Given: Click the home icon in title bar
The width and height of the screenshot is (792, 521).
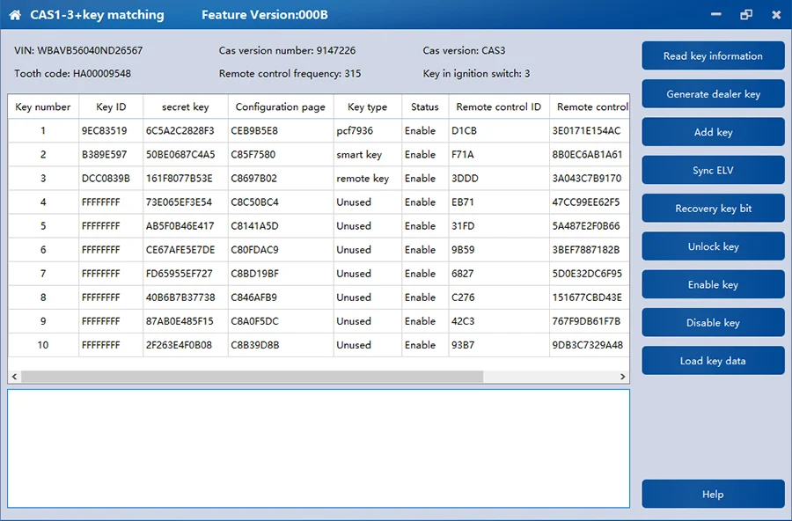Looking at the screenshot, I should tap(15, 15).
